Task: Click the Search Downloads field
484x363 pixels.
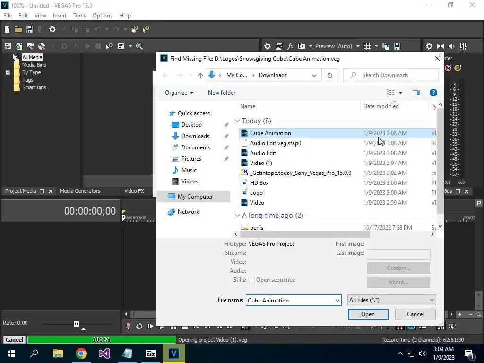Action: click(x=391, y=75)
